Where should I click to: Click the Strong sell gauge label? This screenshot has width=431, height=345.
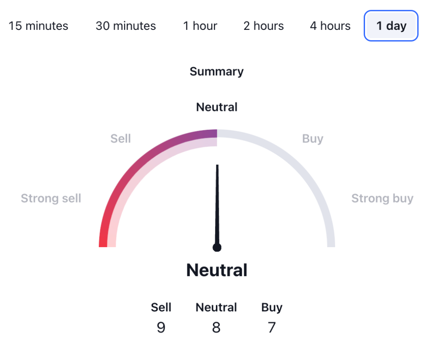[51, 198]
